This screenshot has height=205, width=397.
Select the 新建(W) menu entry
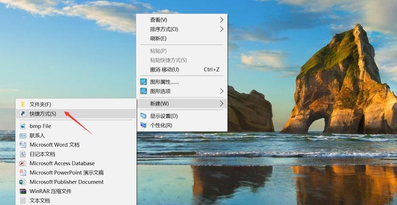click(x=182, y=104)
